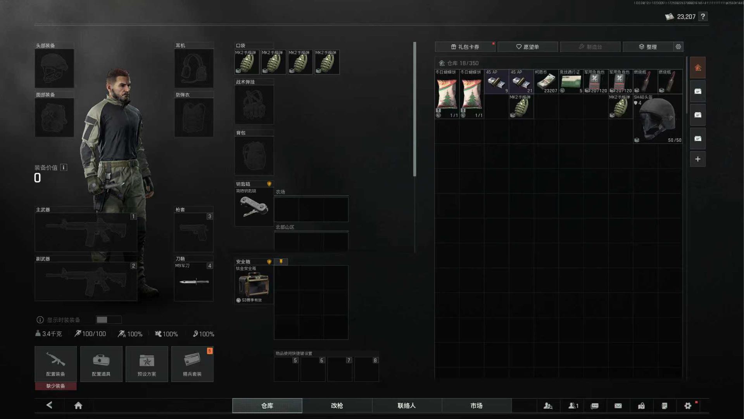This screenshot has width=744, height=419.
Task: Toggle the yellow pin beside 安全箱
Action: click(x=281, y=261)
